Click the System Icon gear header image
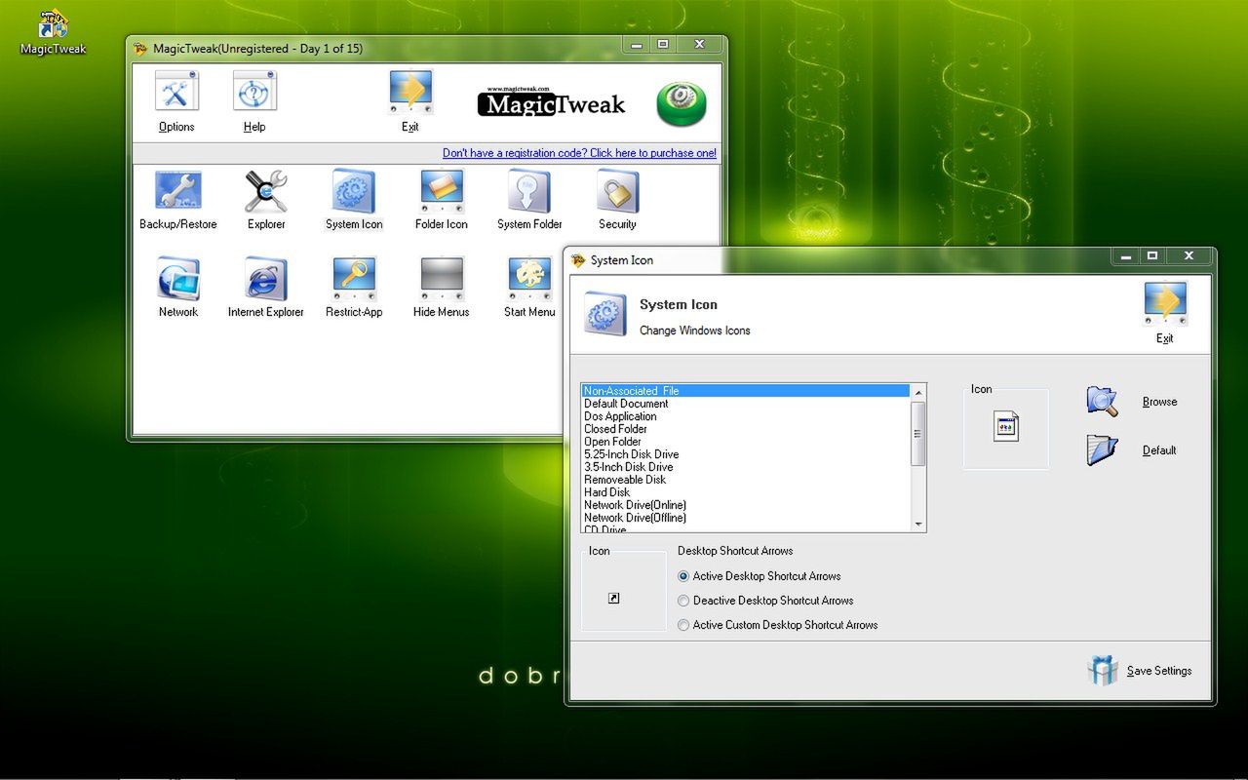 (605, 314)
